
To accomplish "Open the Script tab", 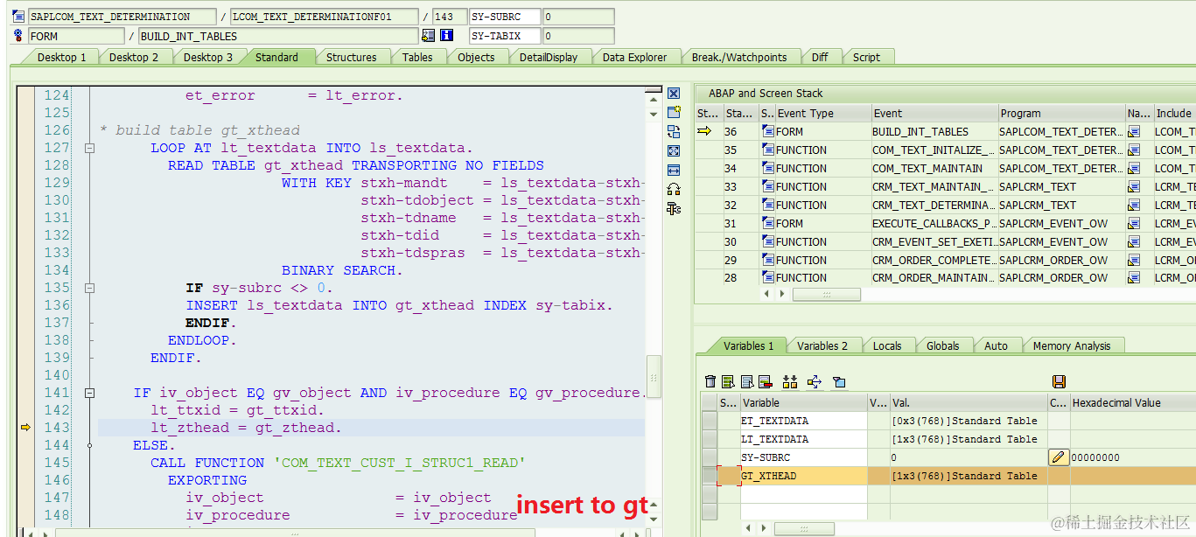I will [867, 58].
